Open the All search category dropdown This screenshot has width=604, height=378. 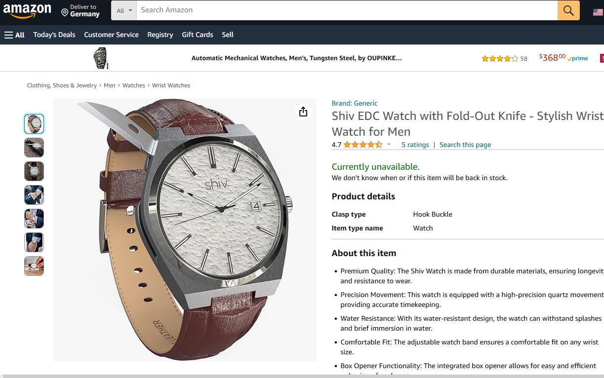124,10
